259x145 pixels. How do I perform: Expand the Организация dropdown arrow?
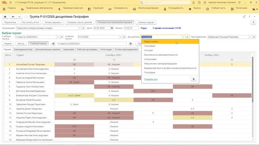point(80,28)
